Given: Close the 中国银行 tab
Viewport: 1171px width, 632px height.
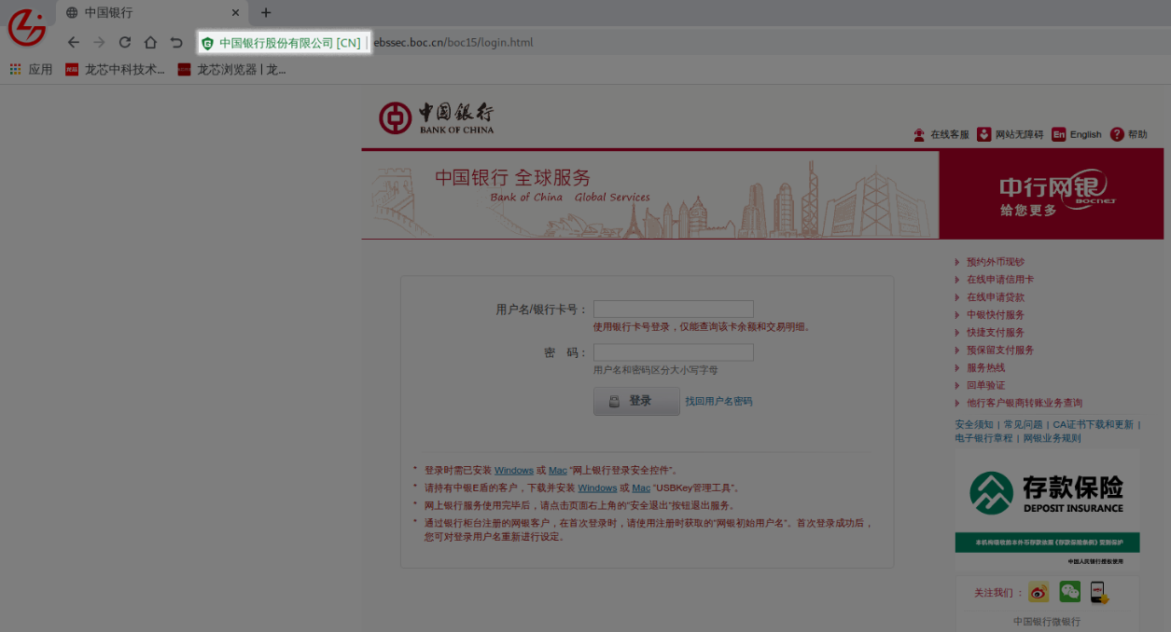Looking at the screenshot, I should click(235, 13).
